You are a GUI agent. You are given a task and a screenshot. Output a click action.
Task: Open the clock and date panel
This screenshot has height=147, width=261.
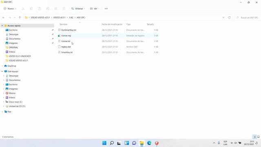click(x=249, y=143)
